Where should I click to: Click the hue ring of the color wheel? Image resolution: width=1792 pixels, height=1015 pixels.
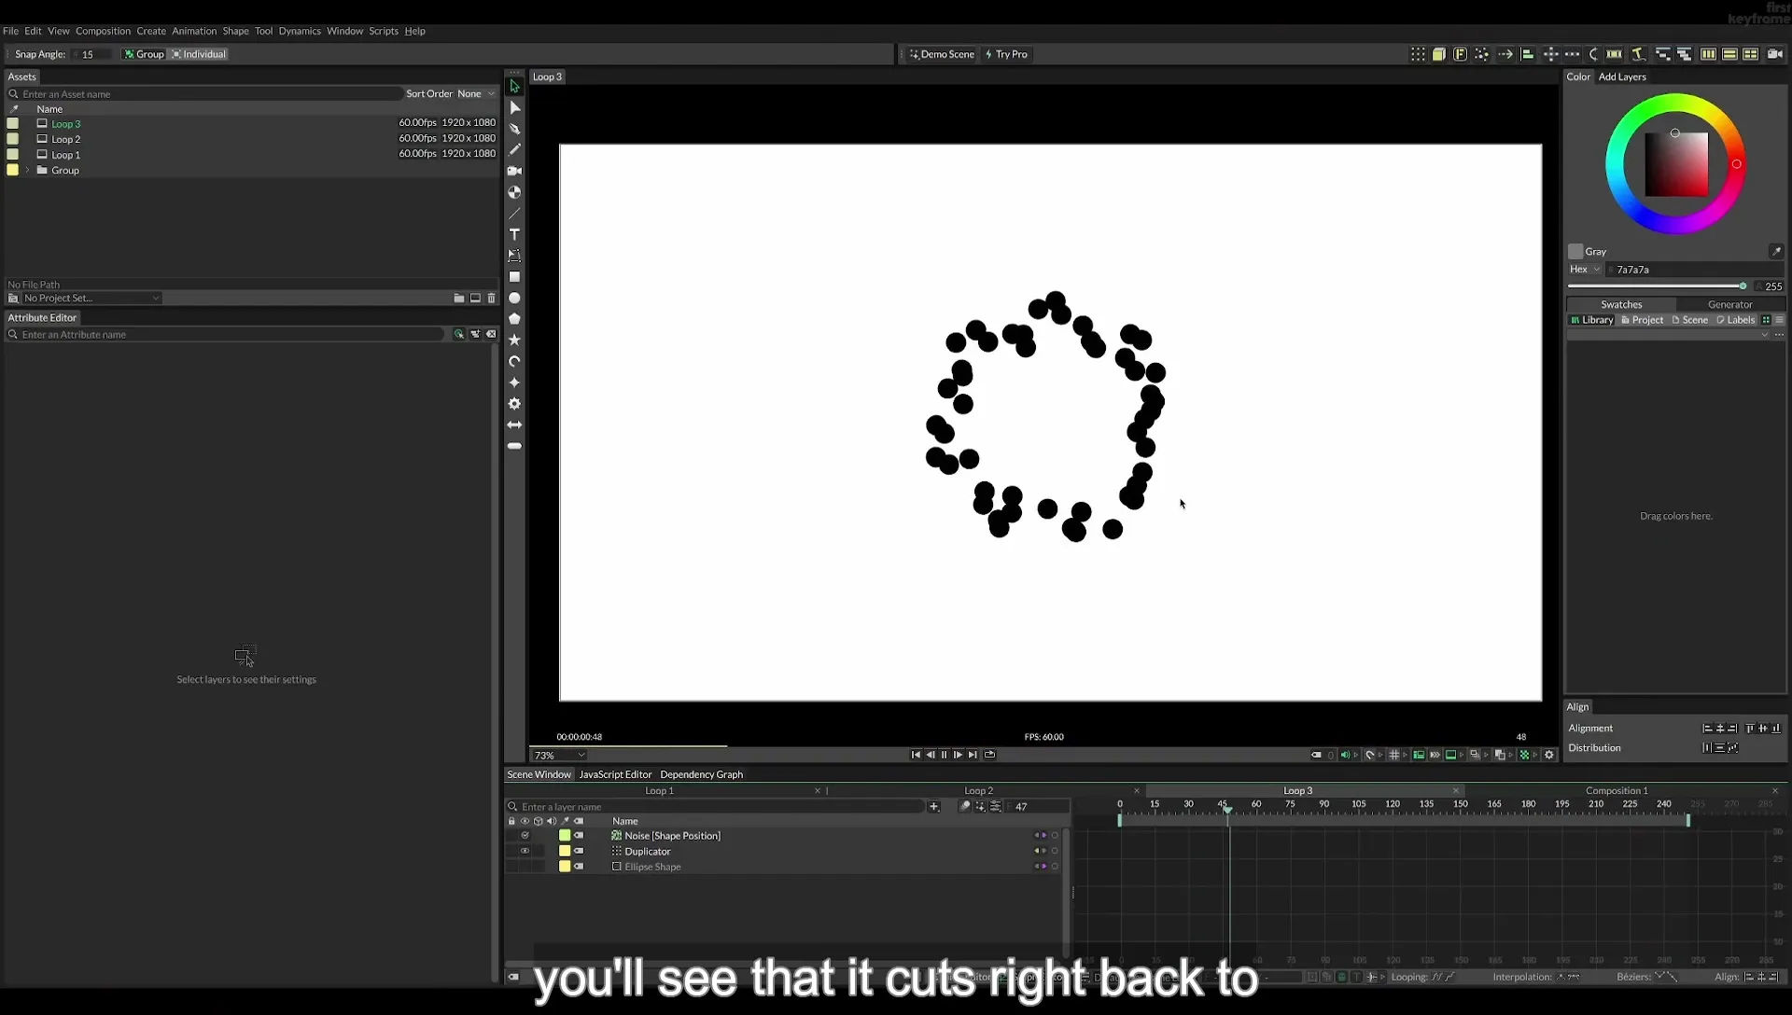[1675, 101]
